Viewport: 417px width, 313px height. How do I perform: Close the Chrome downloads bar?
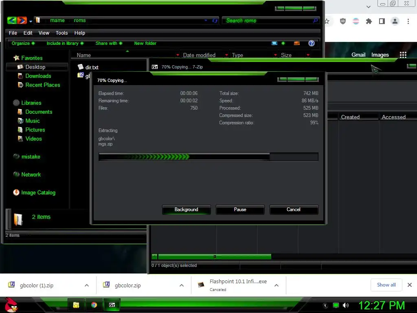pos(410,285)
